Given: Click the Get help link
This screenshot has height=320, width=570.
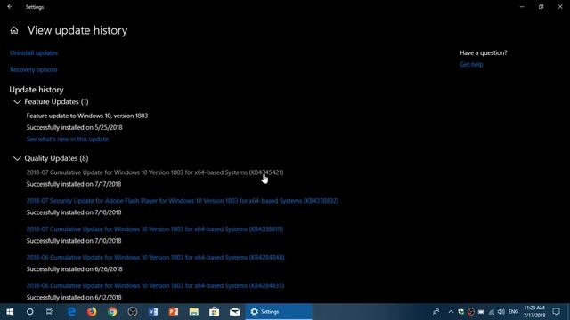Looking at the screenshot, I should click(471, 65).
